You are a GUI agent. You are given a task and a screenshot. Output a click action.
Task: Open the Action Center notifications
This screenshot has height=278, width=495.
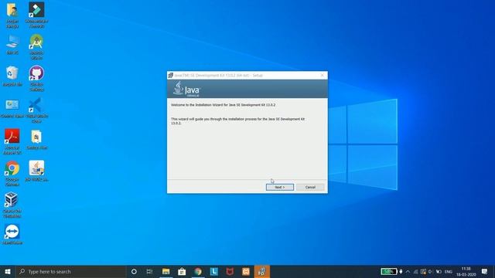coord(485,271)
